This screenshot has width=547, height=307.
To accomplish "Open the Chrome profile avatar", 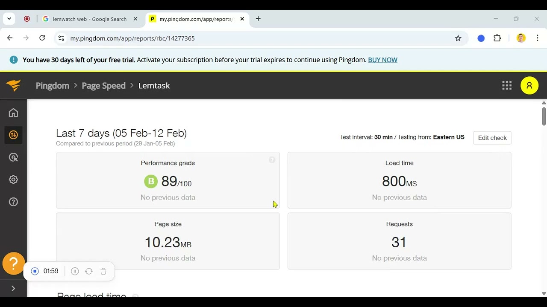I will click(521, 38).
